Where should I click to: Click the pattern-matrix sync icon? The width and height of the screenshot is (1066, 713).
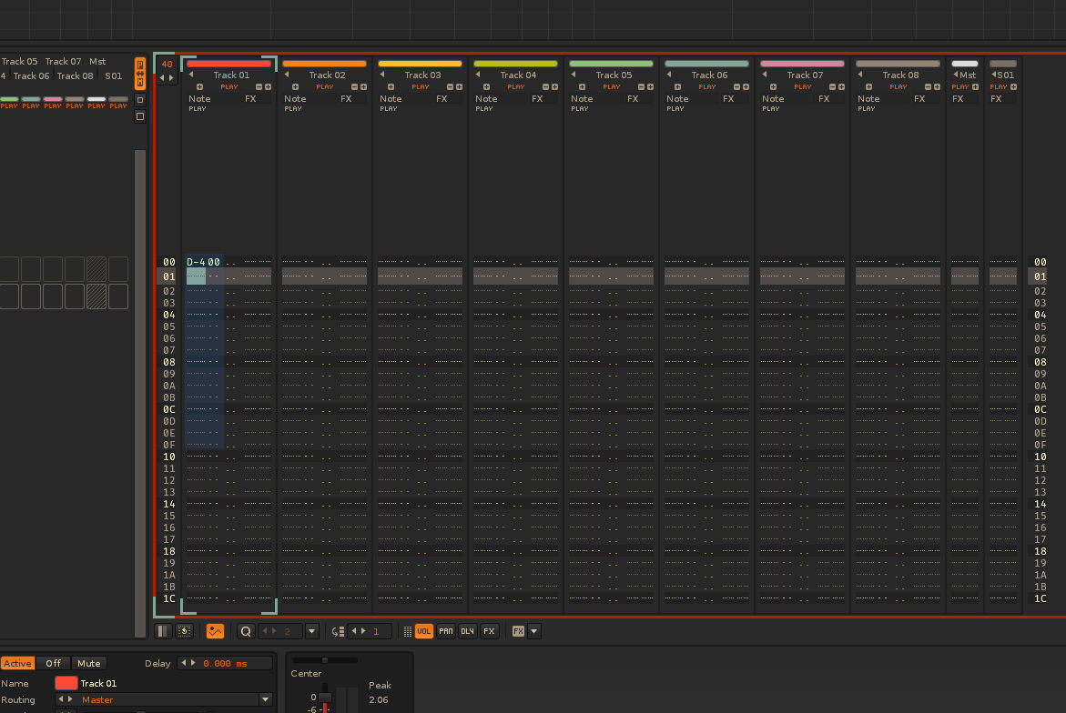coord(140,74)
